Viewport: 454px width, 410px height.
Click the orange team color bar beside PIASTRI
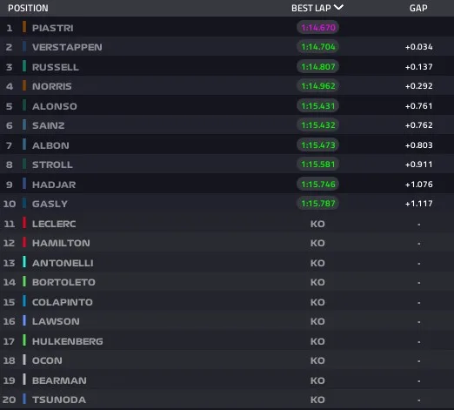click(x=24, y=27)
